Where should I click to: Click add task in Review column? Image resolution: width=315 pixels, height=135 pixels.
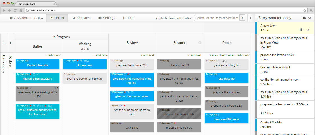click(147, 55)
